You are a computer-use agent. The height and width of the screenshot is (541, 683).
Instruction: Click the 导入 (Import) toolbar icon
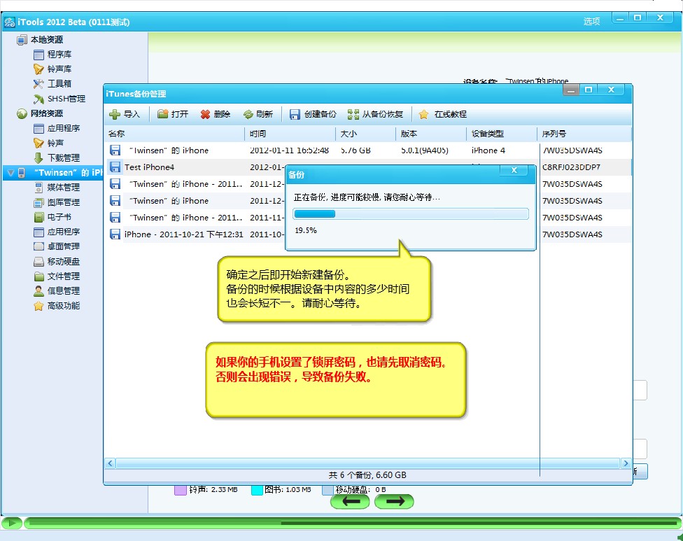115,114
